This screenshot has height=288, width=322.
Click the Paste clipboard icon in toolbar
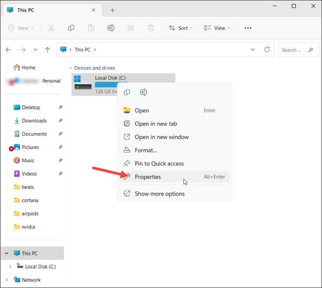[91, 28]
